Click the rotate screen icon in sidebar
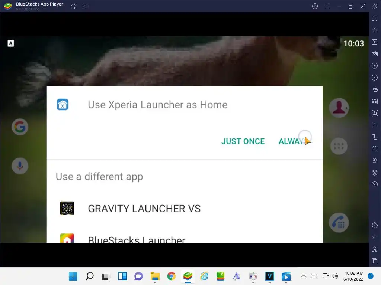 pos(375,137)
